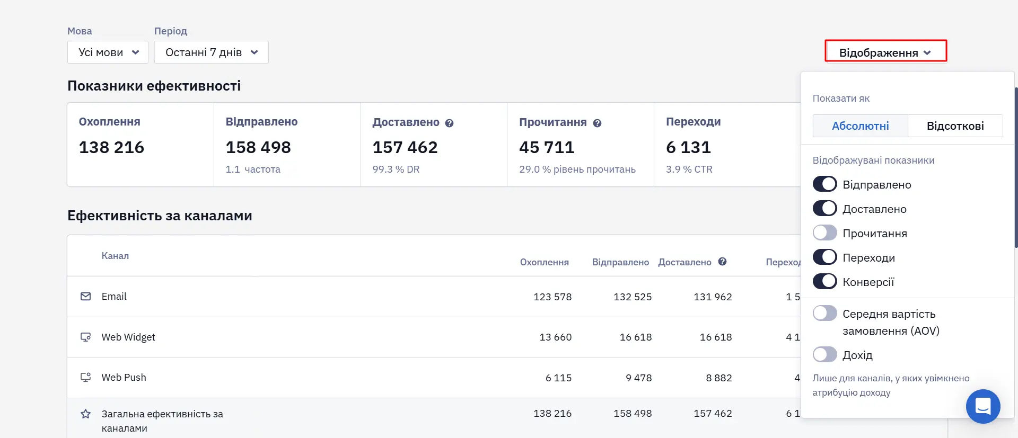Select the Абсолютні display tab
1018x438 pixels.
coord(860,126)
